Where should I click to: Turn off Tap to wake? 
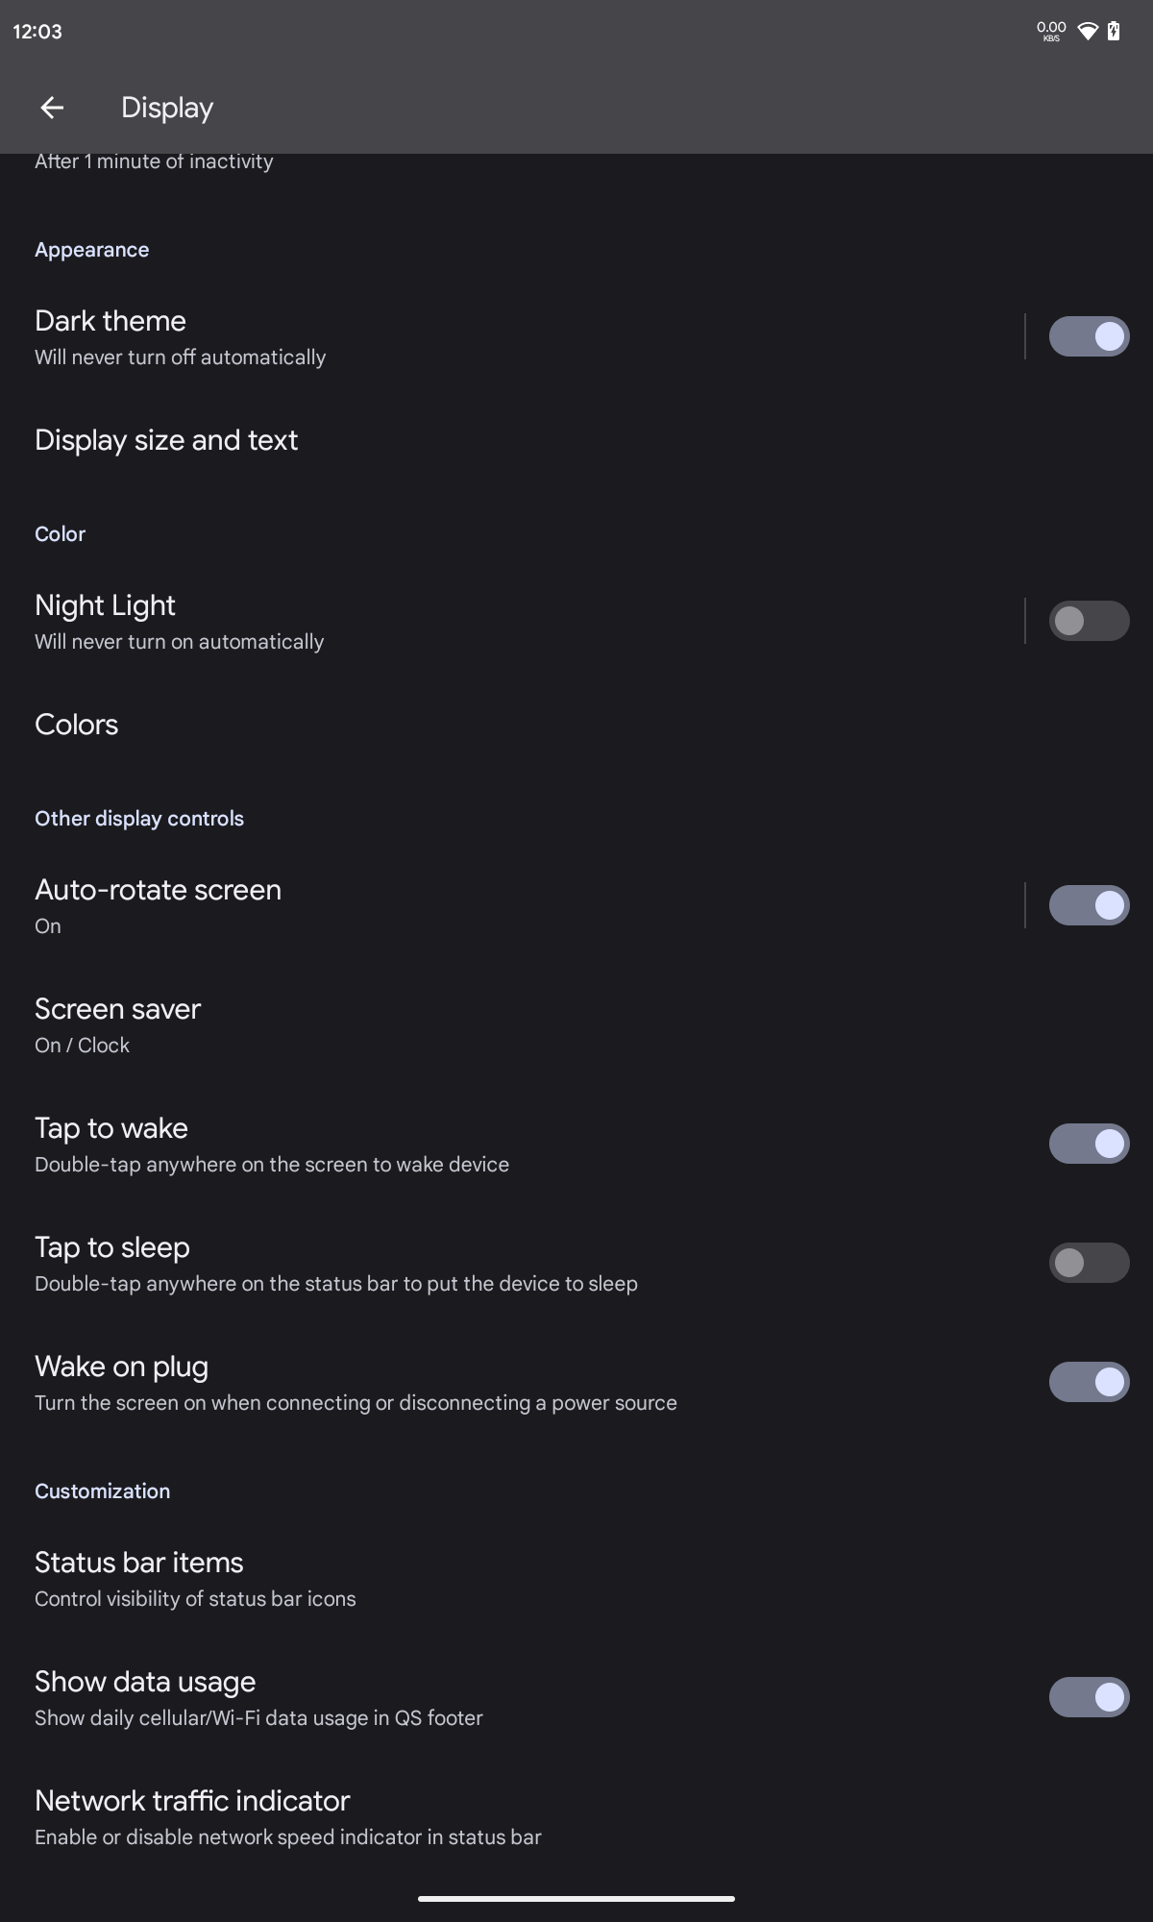pos(1089,1144)
